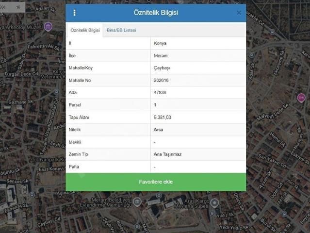Click the Mevkii row label
The width and height of the screenshot is (310, 233).
click(75, 142)
